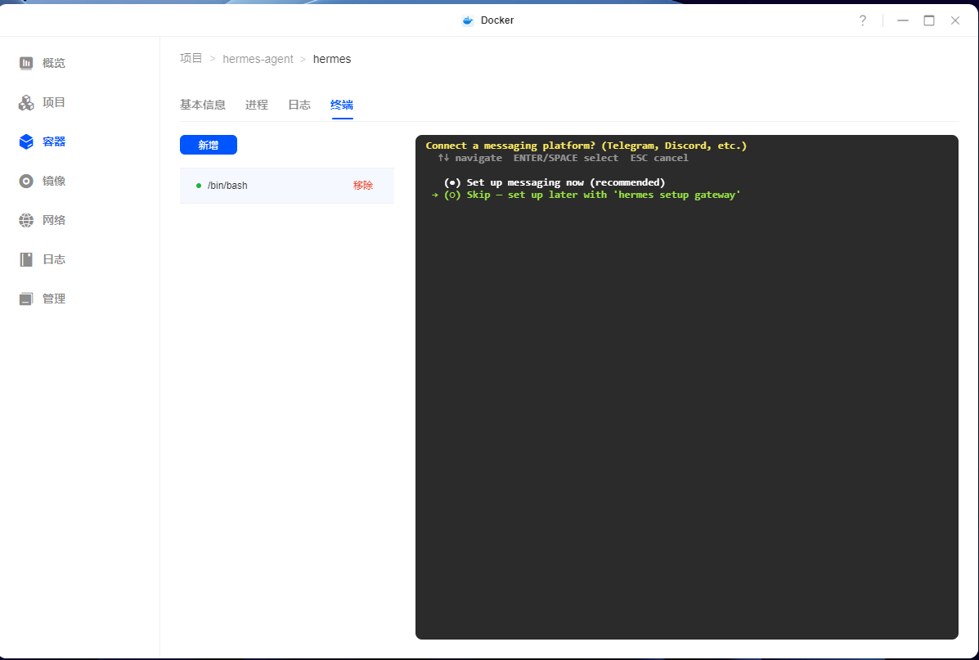Click the navigate/select/cancel hint line in terminal
Screen dimensions: 979x660
pyautogui.click(x=564, y=158)
